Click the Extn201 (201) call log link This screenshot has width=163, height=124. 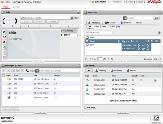pos(99,89)
